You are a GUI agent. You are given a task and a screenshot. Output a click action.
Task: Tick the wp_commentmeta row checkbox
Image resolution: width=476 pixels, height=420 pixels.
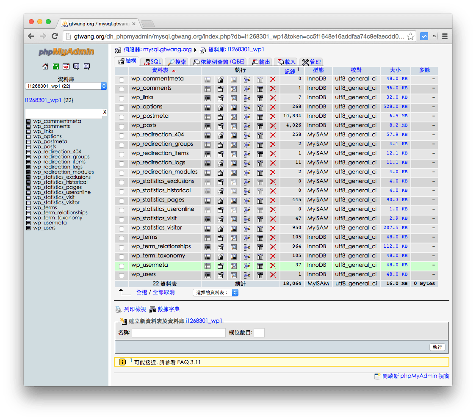[122, 79]
